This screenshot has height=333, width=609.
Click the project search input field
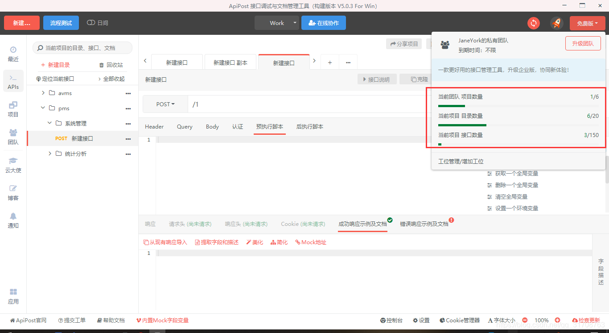pyautogui.click(x=82, y=48)
